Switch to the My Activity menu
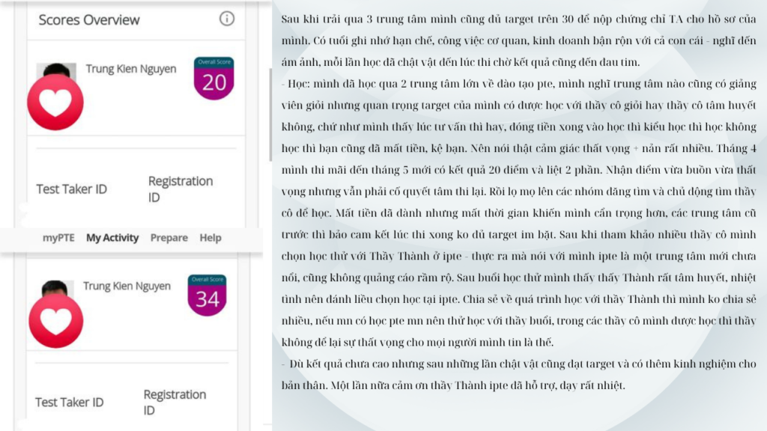Image resolution: width=767 pixels, height=431 pixels. 112,238
